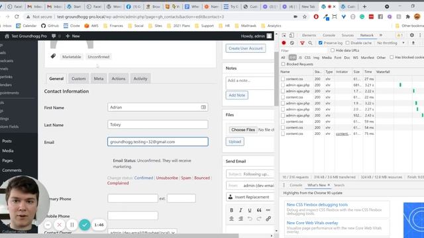Open the Activity tab
Image resolution: width=424 pixels, height=238 pixels.
point(140,79)
